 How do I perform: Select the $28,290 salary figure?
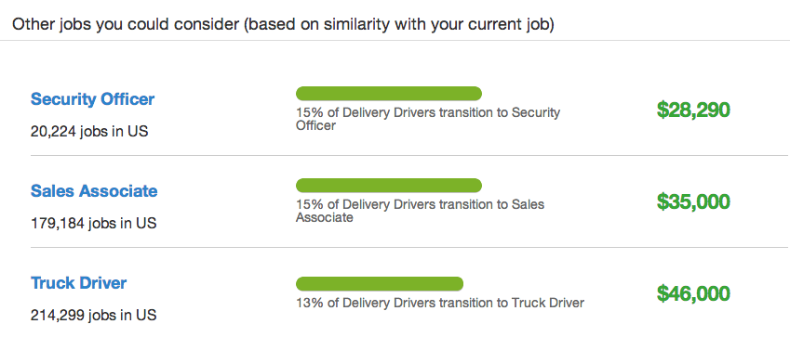point(693,110)
